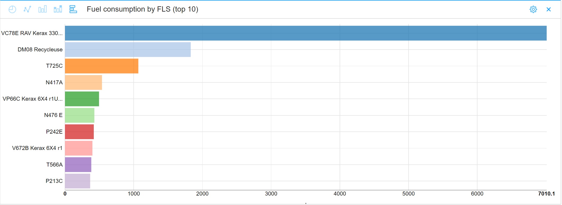Select the pink V672B Kerax bar
562x205 pixels.
point(79,148)
